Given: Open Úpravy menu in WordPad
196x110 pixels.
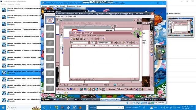Looking at the screenshot, I should 78,36.
